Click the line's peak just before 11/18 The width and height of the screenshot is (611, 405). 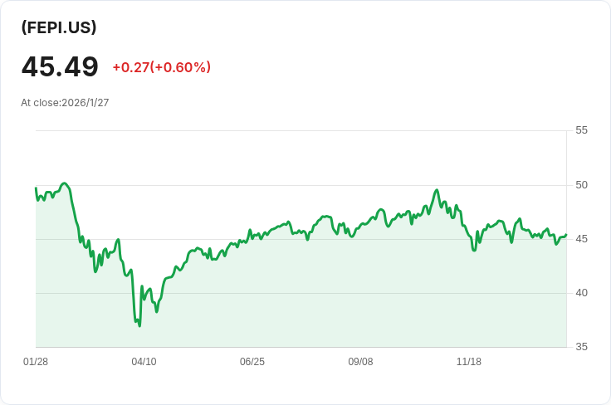437,190
